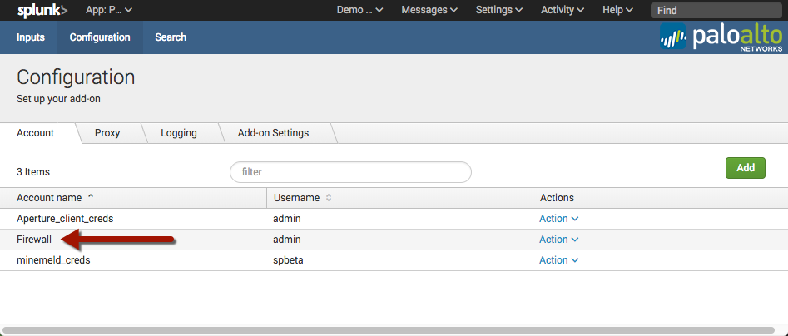Image resolution: width=788 pixels, height=336 pixels.
Task: Click the filter text field
Action: point(350,172)
